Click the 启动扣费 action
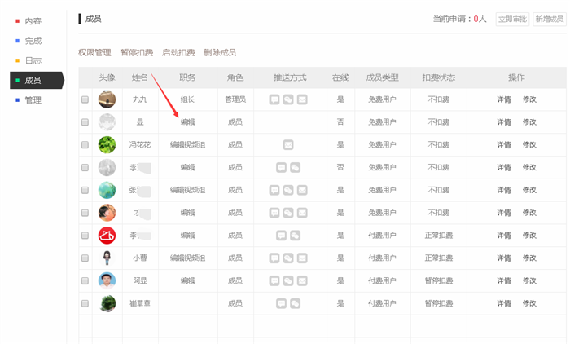The image size is (570, 344). pyautogui.click(x=178, y=52)
